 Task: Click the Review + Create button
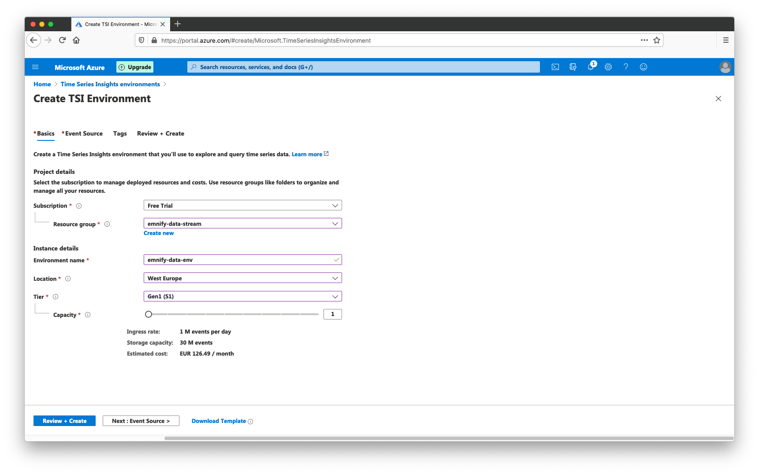[x=64, y=421]
